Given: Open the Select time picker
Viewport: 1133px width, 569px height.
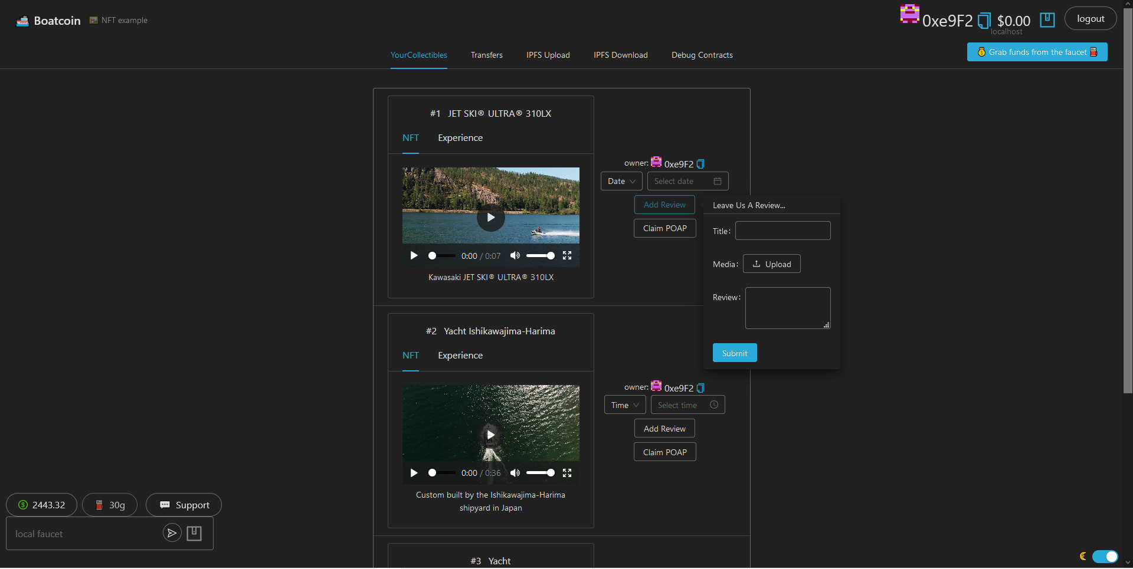Looking at the screenshot, I should (x=688, y=405).
